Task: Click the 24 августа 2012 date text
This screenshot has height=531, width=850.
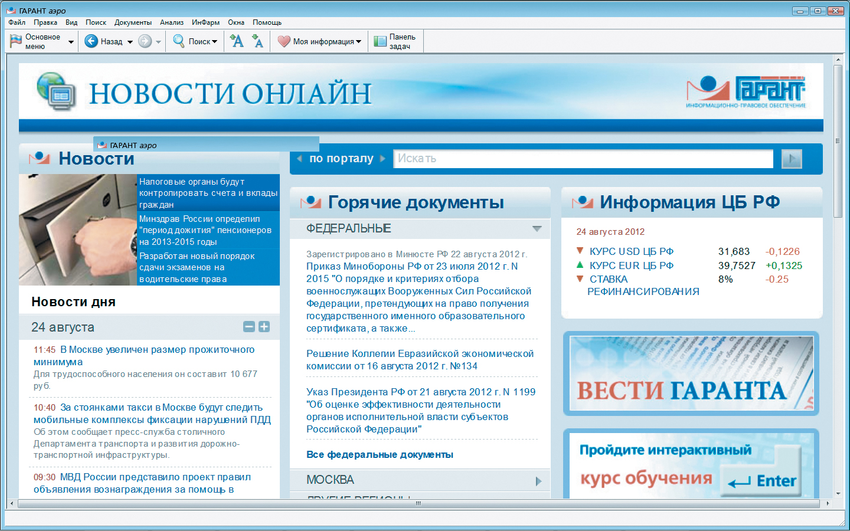Action: (610, 232)
